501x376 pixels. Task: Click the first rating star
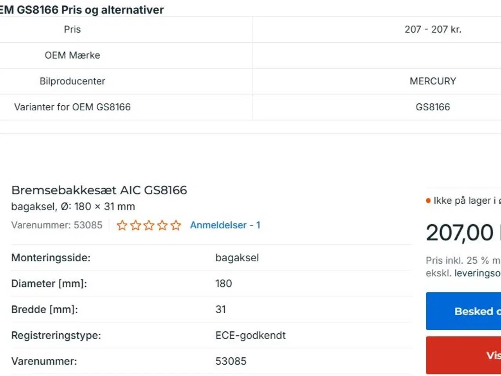pos(122,225)
